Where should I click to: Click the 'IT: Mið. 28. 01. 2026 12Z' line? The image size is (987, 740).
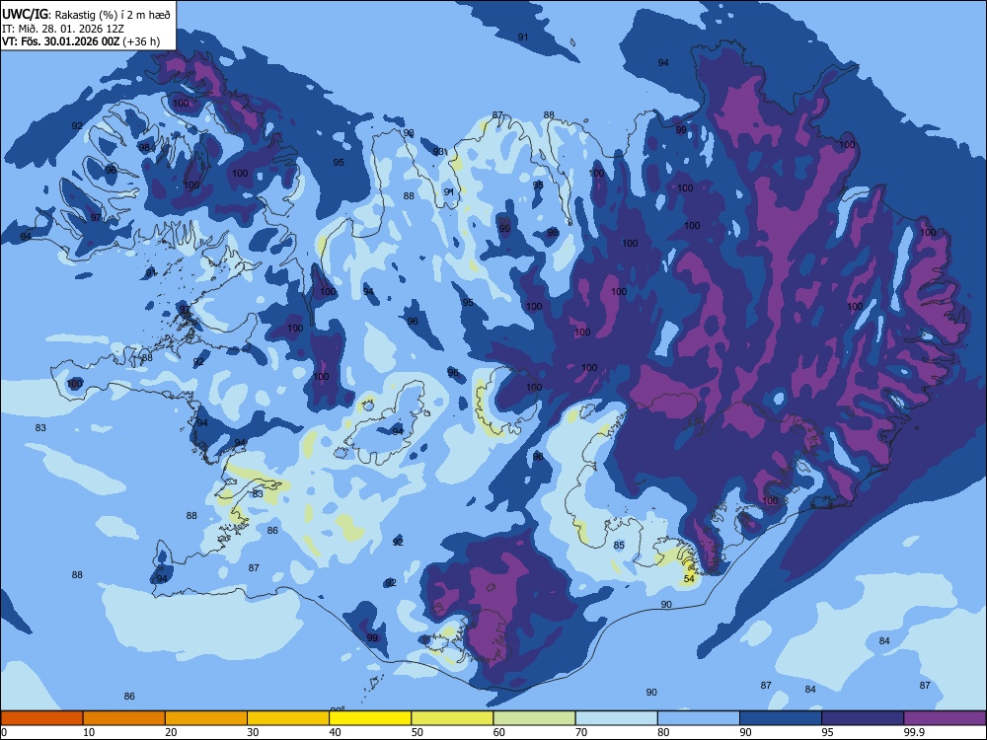point(63,29)
